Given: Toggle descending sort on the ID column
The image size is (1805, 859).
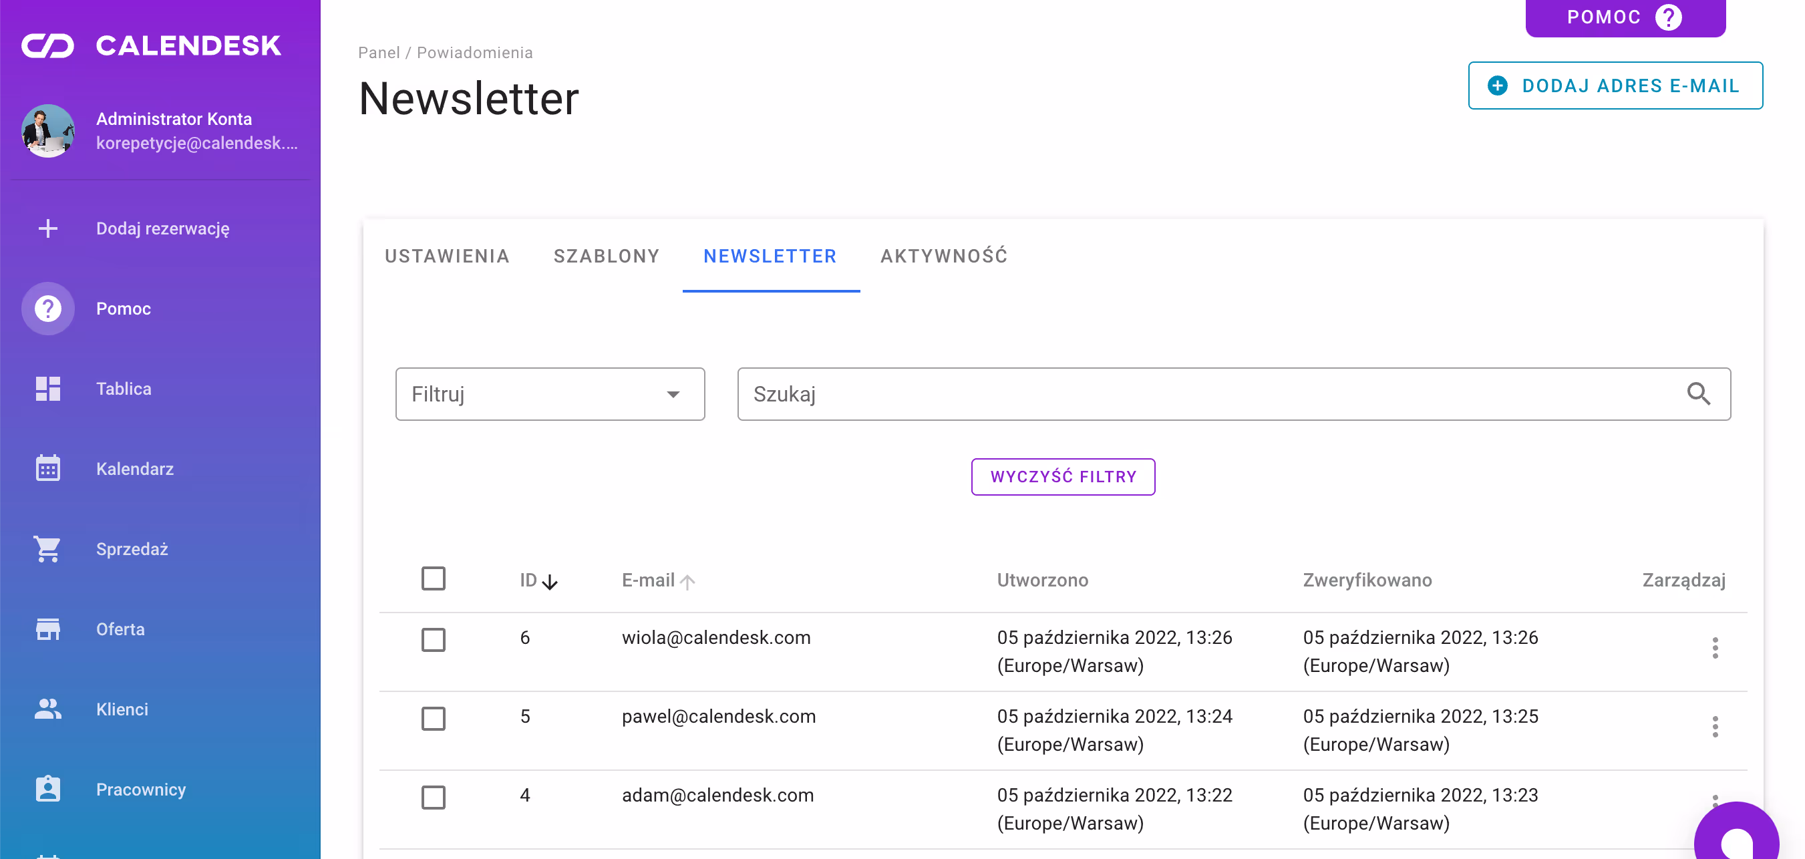Looking at the screenshot, I should (549, 581).
